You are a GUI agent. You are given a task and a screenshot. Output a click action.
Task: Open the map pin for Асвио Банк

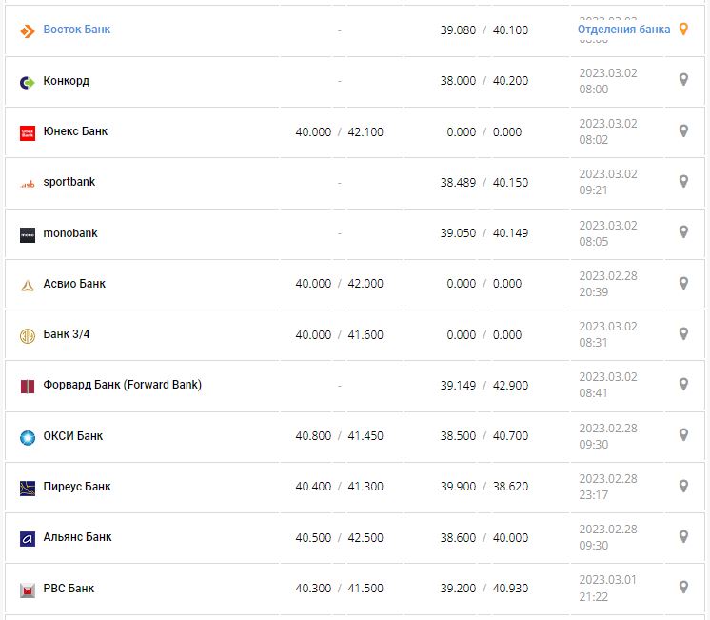point(682,283)
